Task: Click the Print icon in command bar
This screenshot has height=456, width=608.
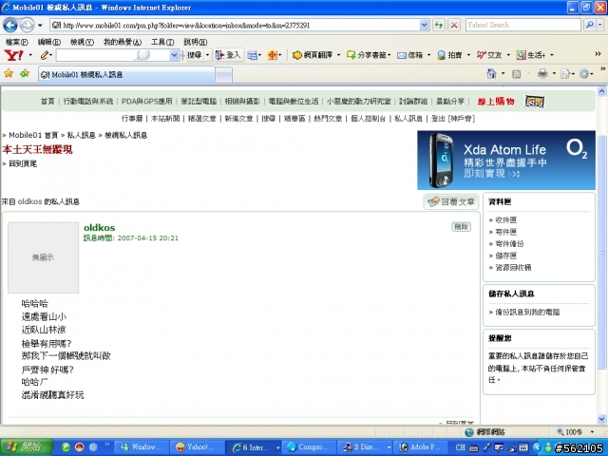Action: pyautogui.click(x=542, y=74)
